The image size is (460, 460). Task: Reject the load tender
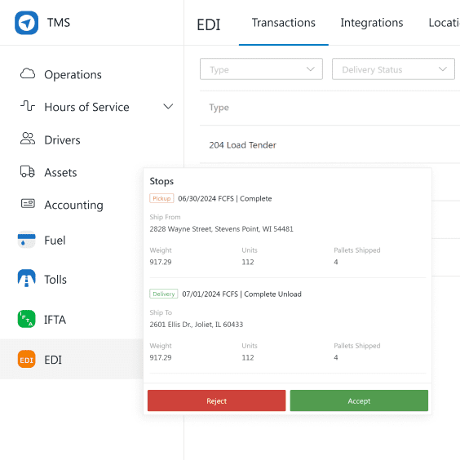(216, 400)
